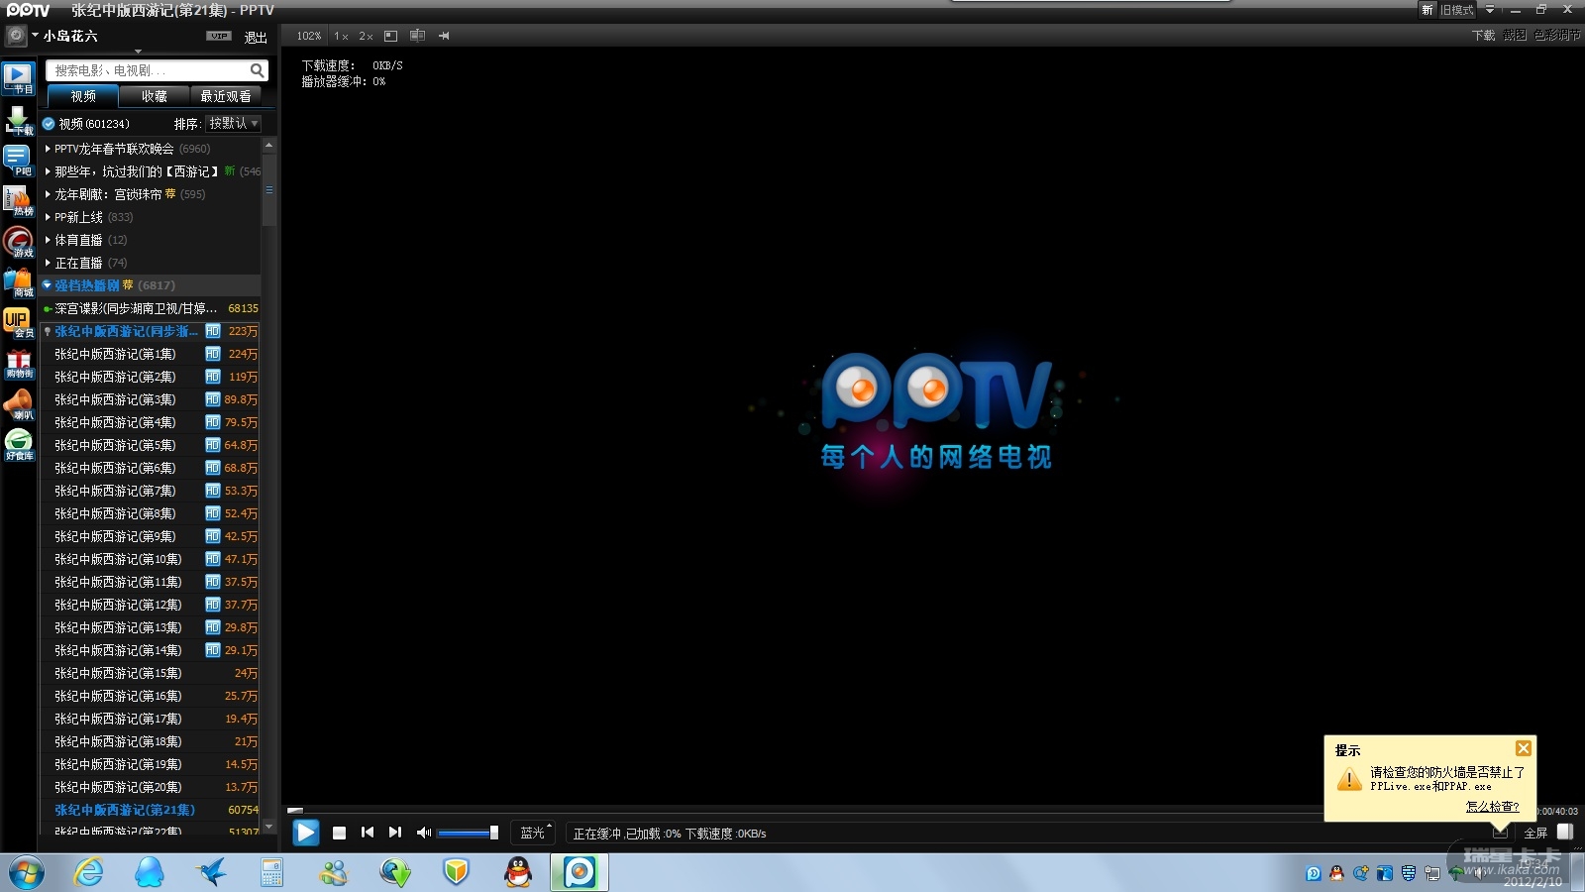Expand 正在直播 category

coord(48,263)
